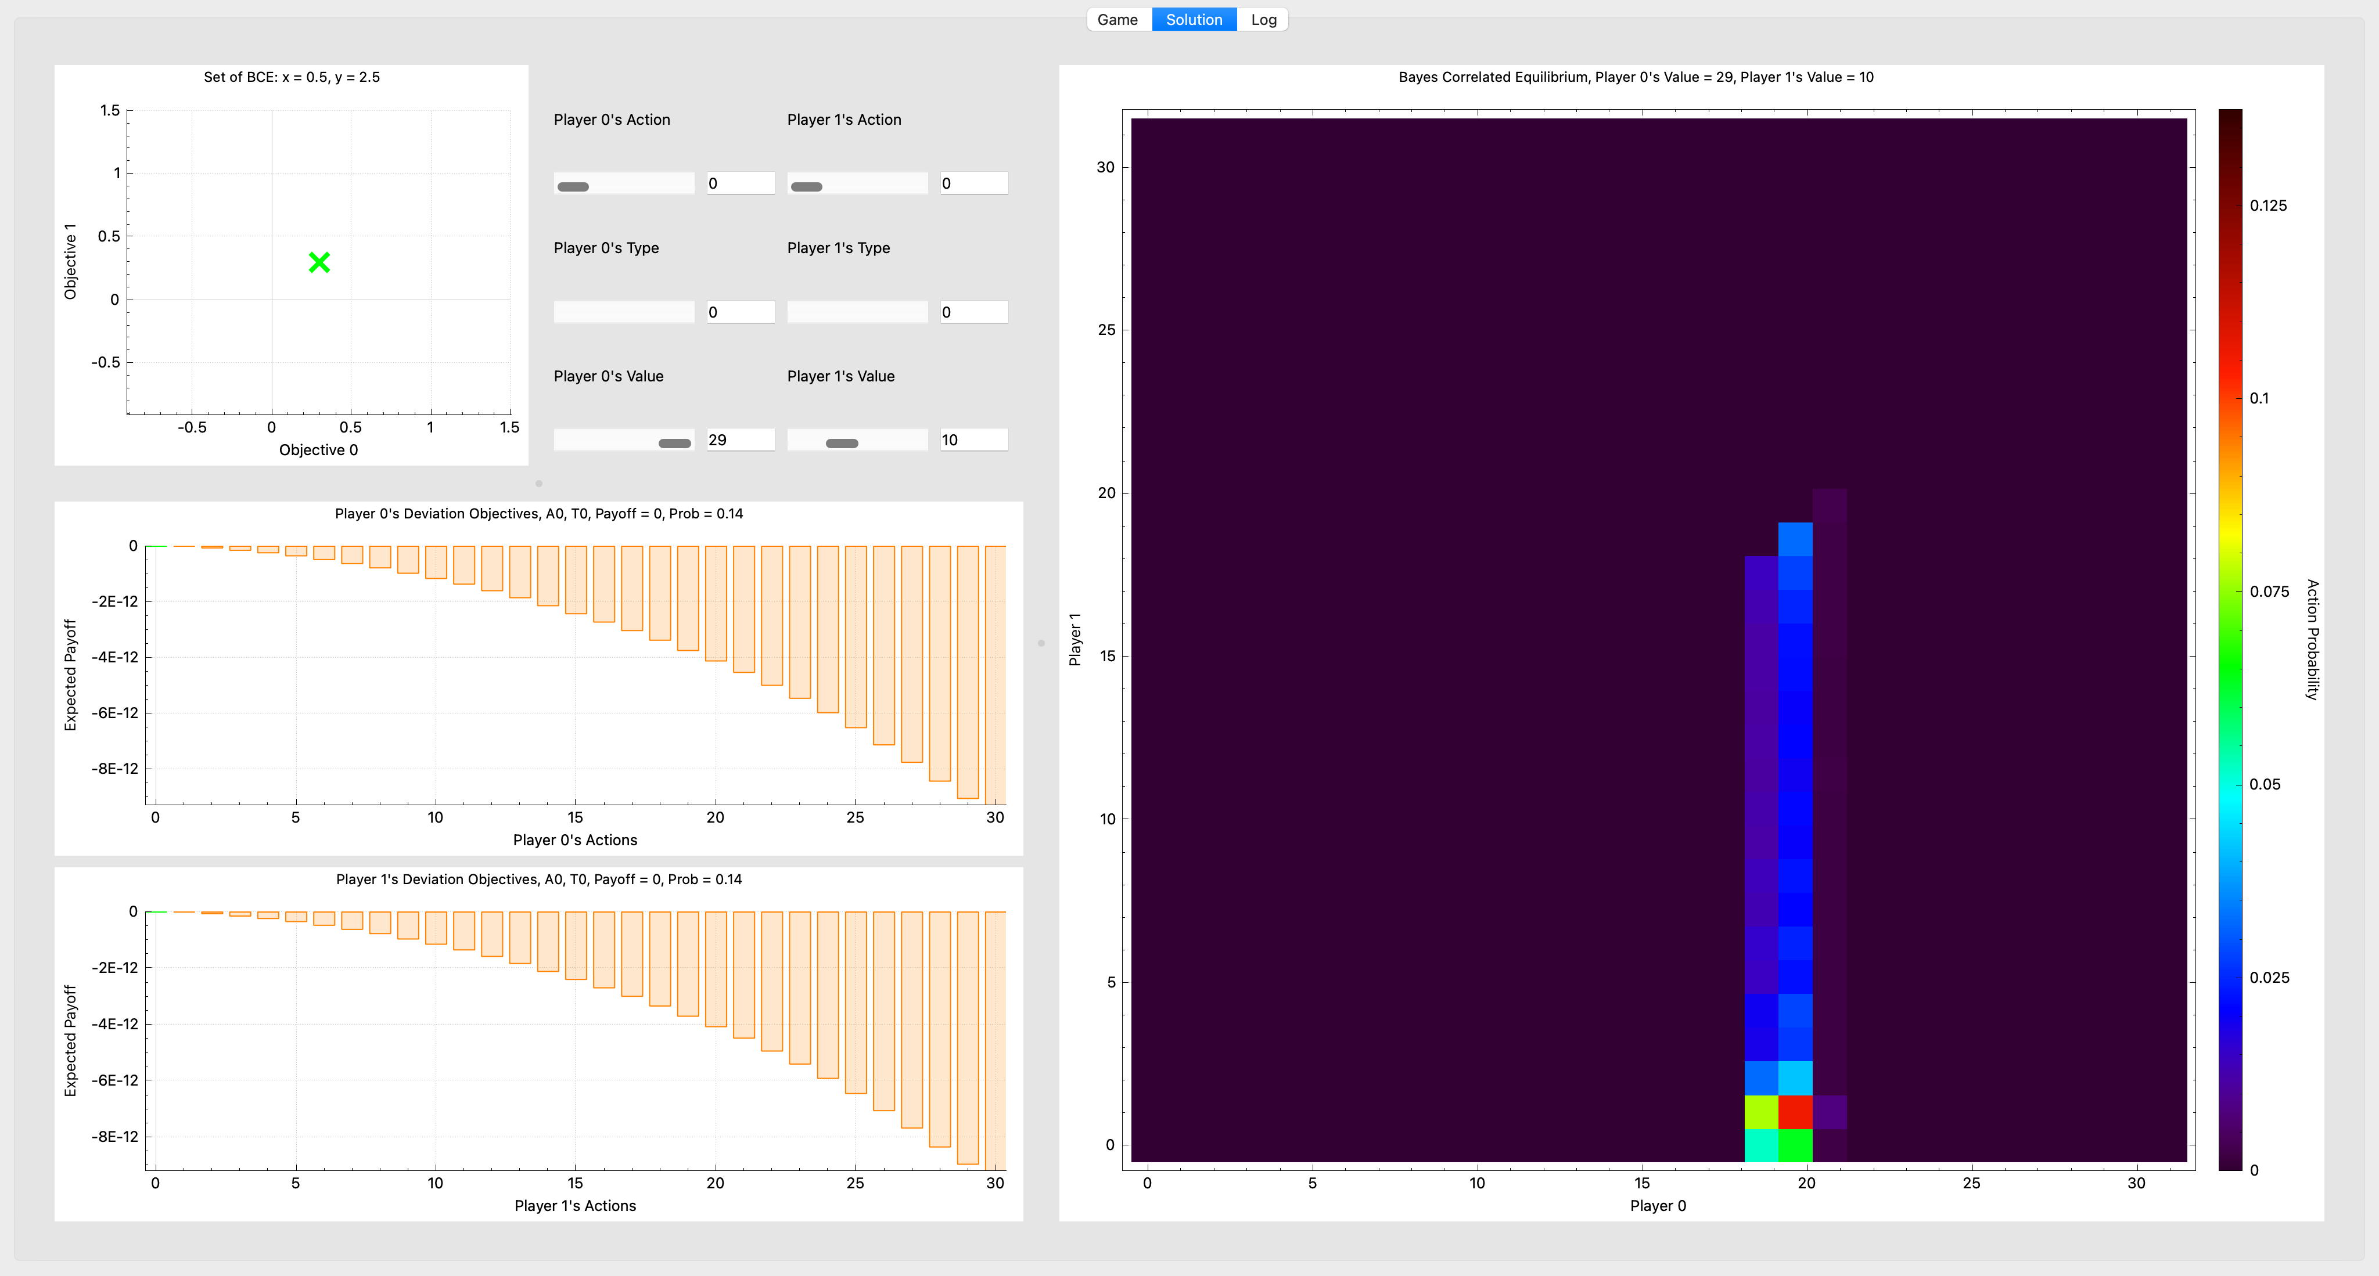
Task: Focus Player 1's Type number field
Action: click(x=973, y=312)
